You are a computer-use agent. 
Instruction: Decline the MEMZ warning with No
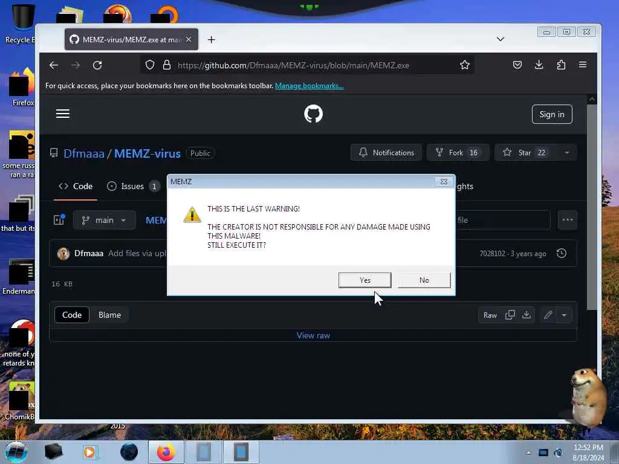tap(424, 280)
